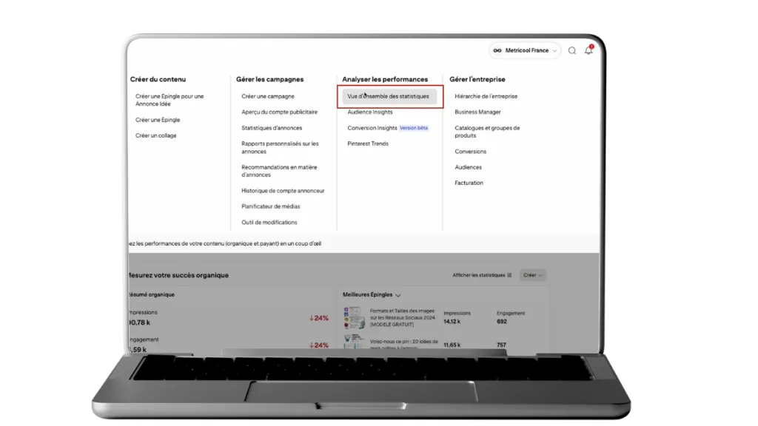758x426 pixels.
Task: Expand the Metricool France account dropdown
Action: coord(555,51)
